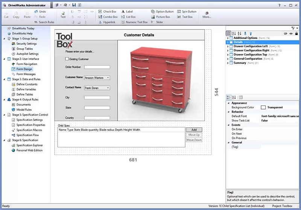Add a Hyperlink control
The width and height of the screenshot is (301, 210).
pos(107,22)
